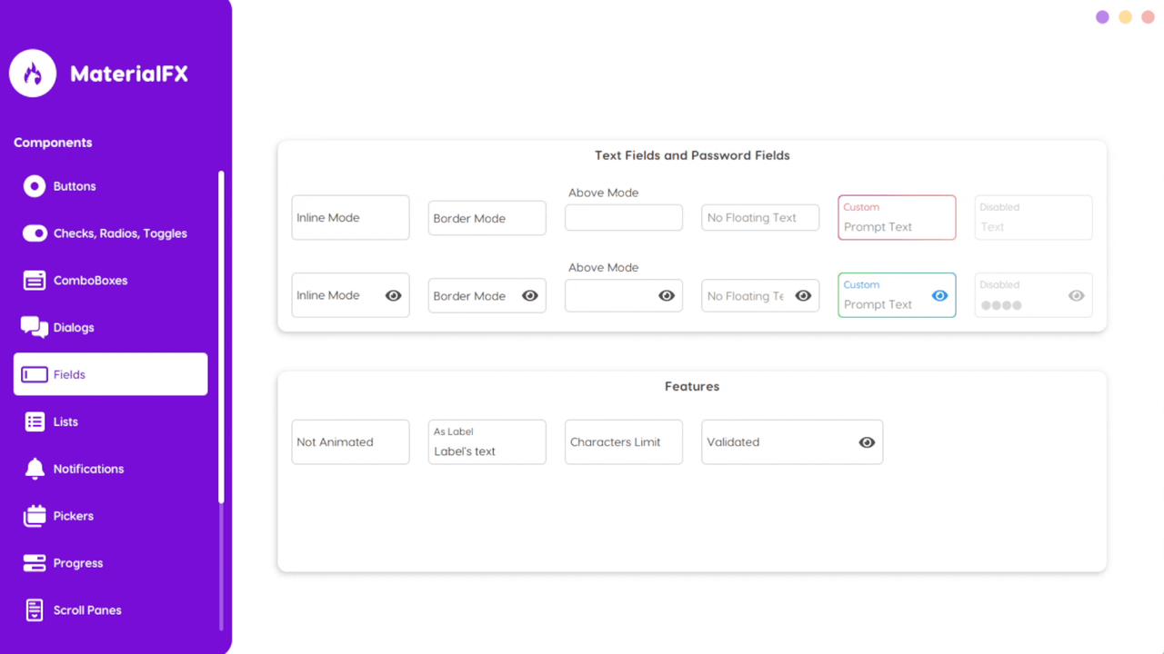Toggle password visibility in Inline Mode field
Image resolution: width=1164 pixels, height=654 pixels.
tap(394, 295)
